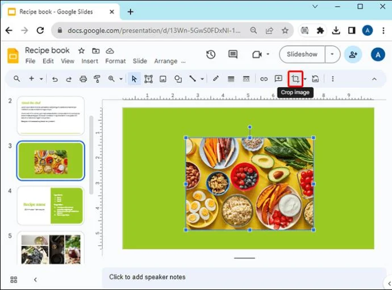This screenshot has height=290, width=392.
Task: Click the food image on slide
Action: (x=249, y=184)
